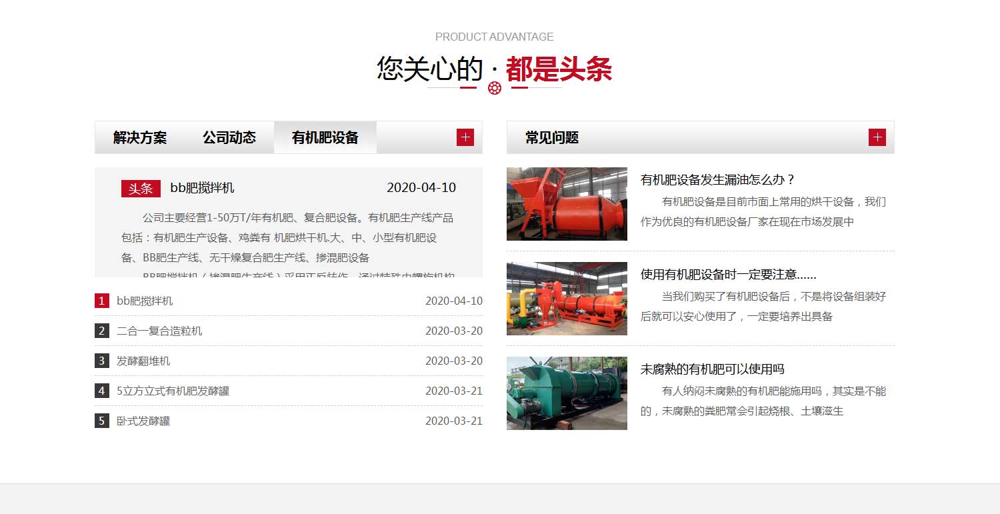The width and height of the screenshot is (1000, 514).
Task: Switch to the 公司动态 tab
Action: [229, 137]
